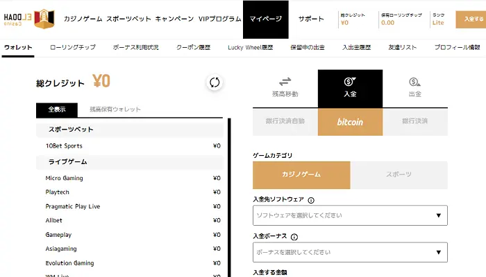Select the deposit (入金) tab

[x=350, y=89]
